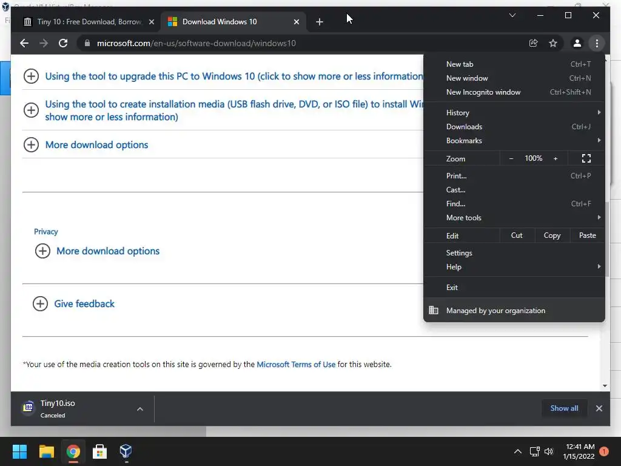Close the Download Windows 10 tab
The image size is (621, 466).
click(296, 22)
